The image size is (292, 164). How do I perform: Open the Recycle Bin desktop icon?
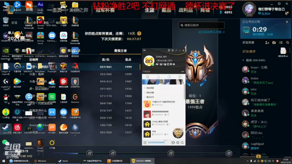[x=5, y=22]
